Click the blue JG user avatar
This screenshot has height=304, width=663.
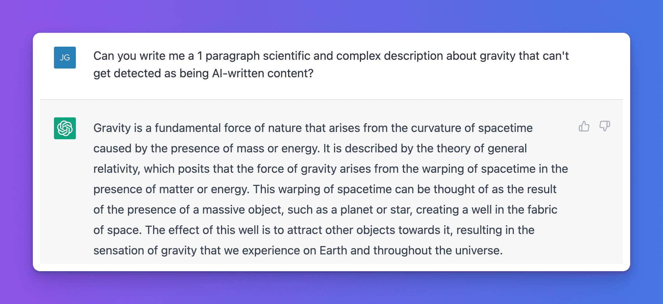click(65, 58)
